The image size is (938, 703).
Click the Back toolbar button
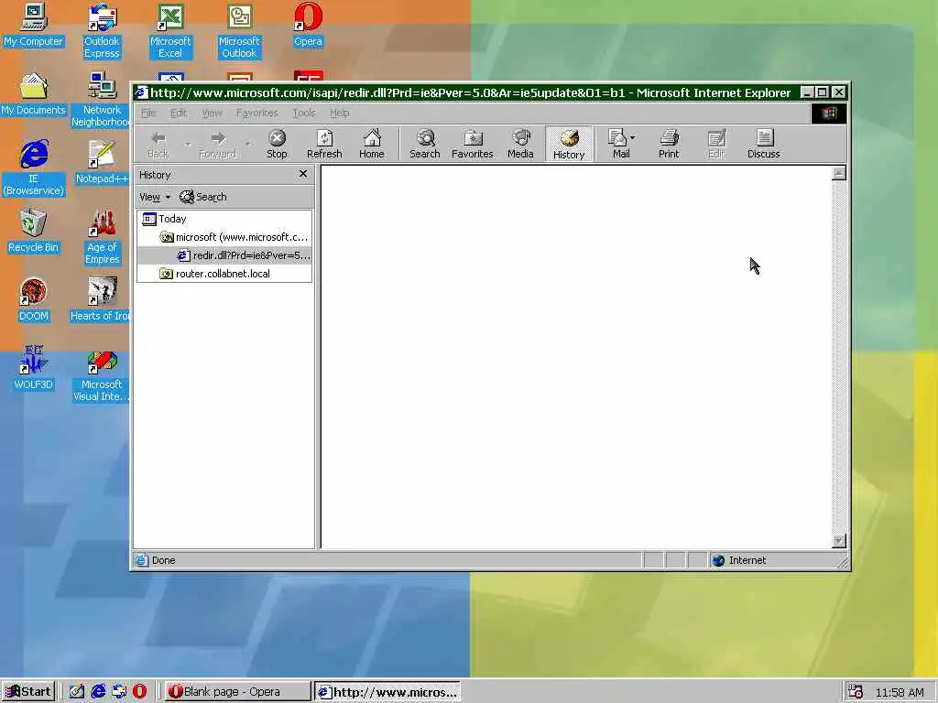point(158,144)
